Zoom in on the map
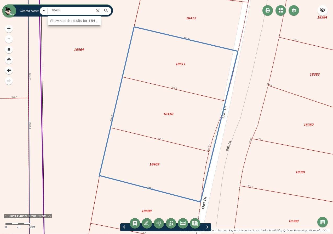 click(9, 28)
